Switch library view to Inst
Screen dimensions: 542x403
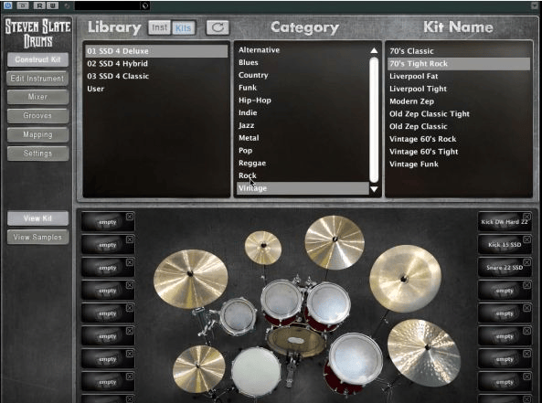tap(159, 27)
